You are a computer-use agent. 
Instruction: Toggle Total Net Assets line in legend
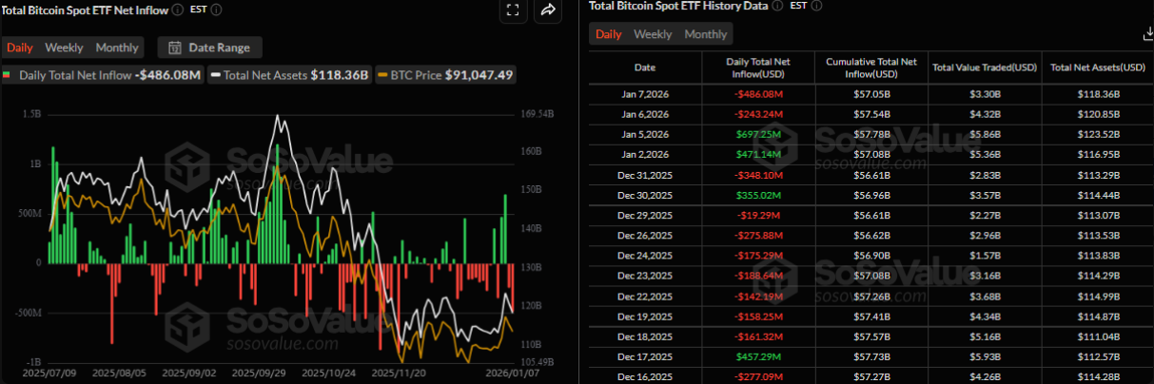290,75
